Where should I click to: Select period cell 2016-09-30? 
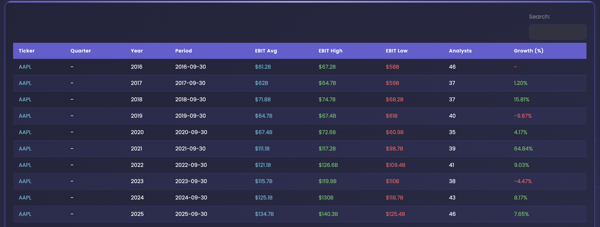190,67
